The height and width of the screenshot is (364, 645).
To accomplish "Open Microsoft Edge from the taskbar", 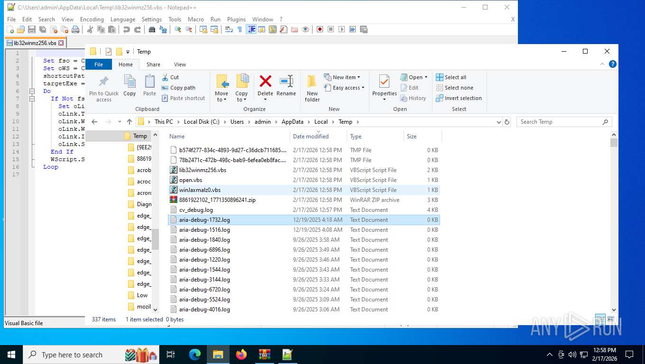I will 195,354.
